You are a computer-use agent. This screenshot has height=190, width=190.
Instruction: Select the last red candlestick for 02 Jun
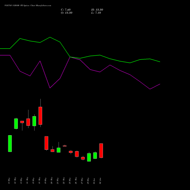click(x=101, y=150)
